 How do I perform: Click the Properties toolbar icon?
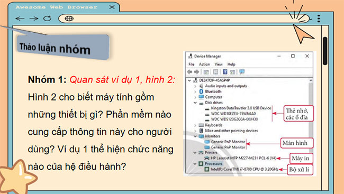tap(215, 72)
